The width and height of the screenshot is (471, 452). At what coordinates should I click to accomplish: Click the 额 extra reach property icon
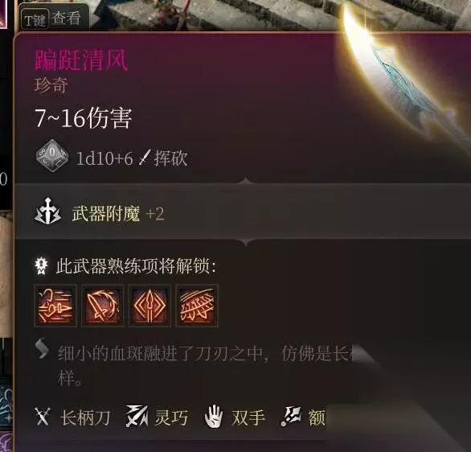[291, 417]
